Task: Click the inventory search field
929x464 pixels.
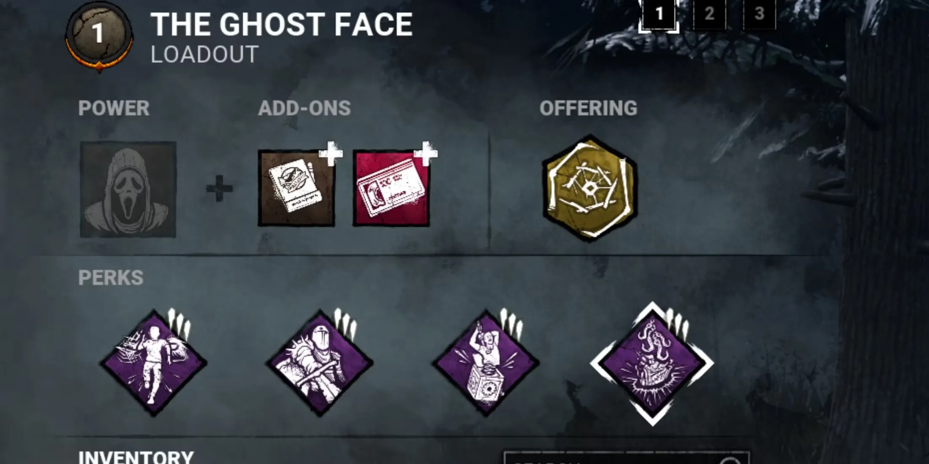Action: (627, 458)
